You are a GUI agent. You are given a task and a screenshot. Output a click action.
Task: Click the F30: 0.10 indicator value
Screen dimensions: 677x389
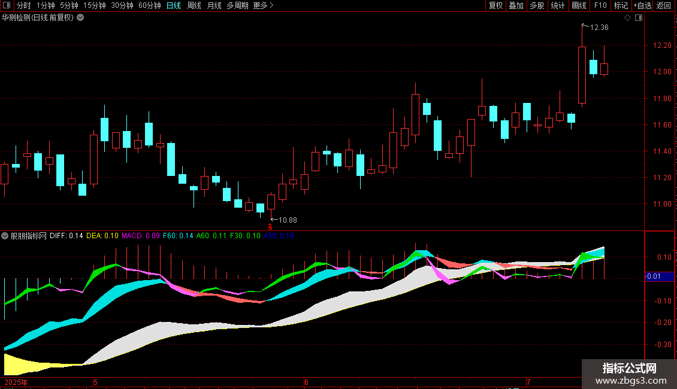click(x=245, y=236)
